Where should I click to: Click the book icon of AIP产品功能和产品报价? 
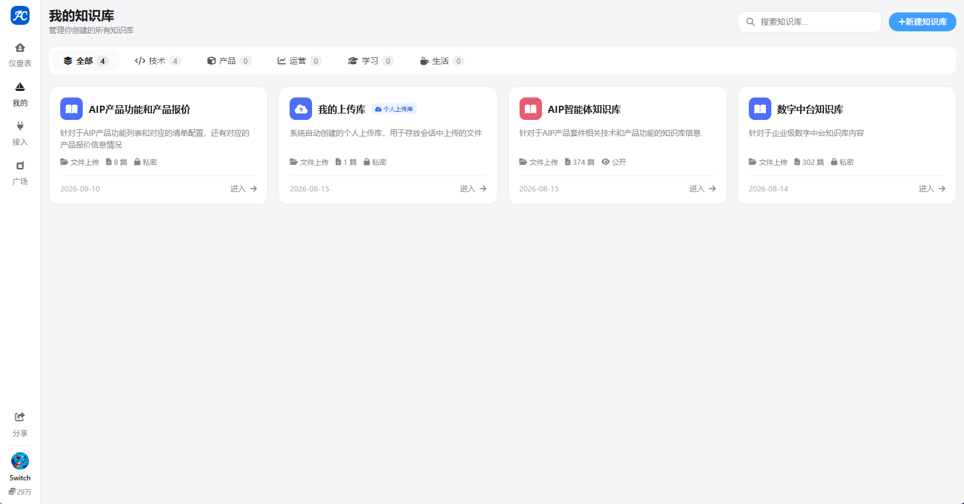(72, 109)
